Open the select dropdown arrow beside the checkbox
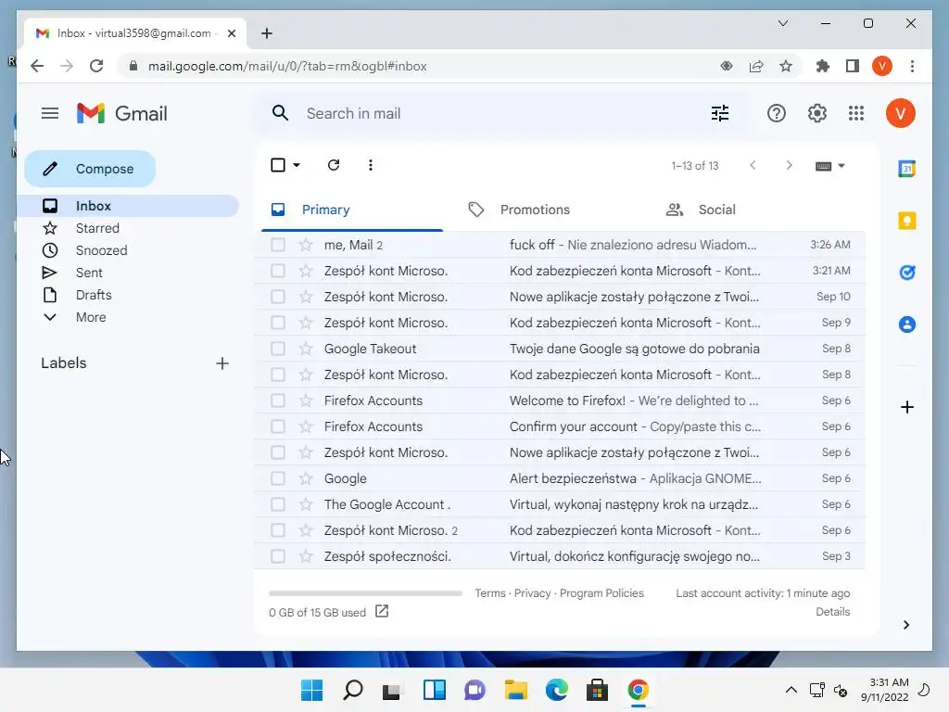Image resolution: width=949 pixels, height=712 pixels. click(x=296, y=165)
